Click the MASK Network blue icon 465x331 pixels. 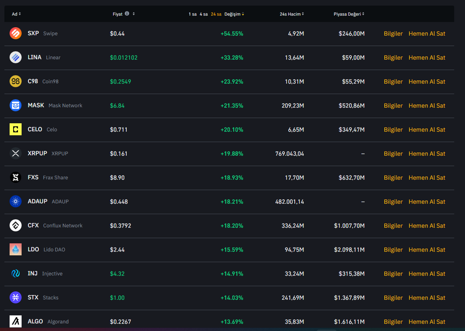[16, 105]
